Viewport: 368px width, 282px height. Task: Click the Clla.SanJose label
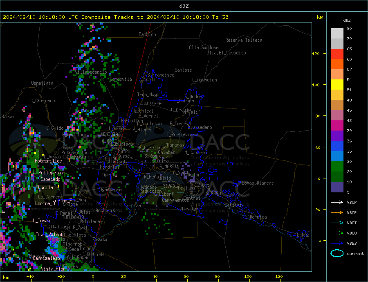(x=204, y=47)
